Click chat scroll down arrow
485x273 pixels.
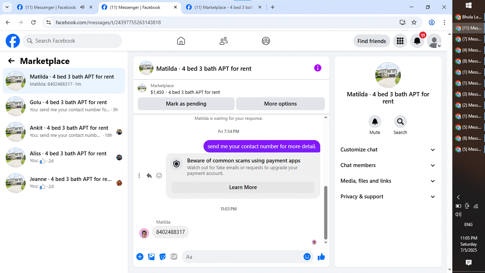[326, 242]
